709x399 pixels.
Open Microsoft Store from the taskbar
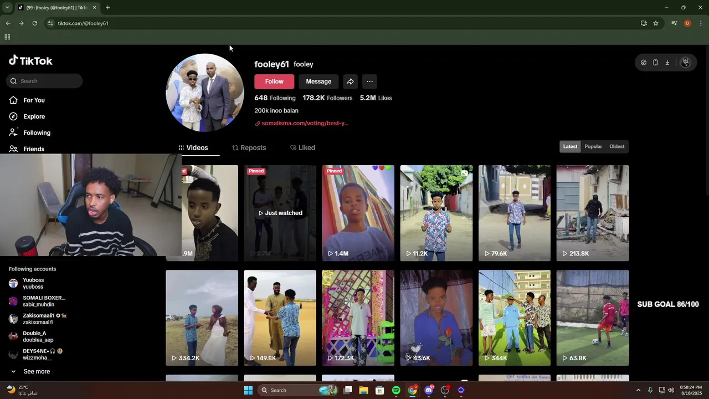pyautogui.click(x=380, y=390)
